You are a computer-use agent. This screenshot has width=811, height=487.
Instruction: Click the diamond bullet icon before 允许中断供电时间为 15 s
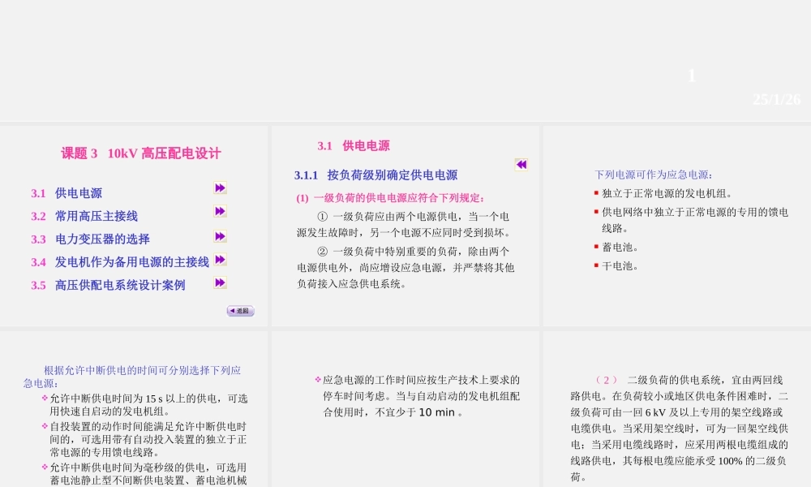(46, 399)
